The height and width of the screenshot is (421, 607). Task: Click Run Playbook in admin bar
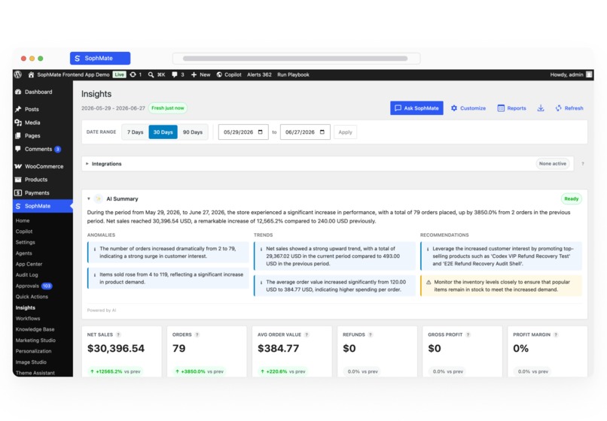coord(293,74)
